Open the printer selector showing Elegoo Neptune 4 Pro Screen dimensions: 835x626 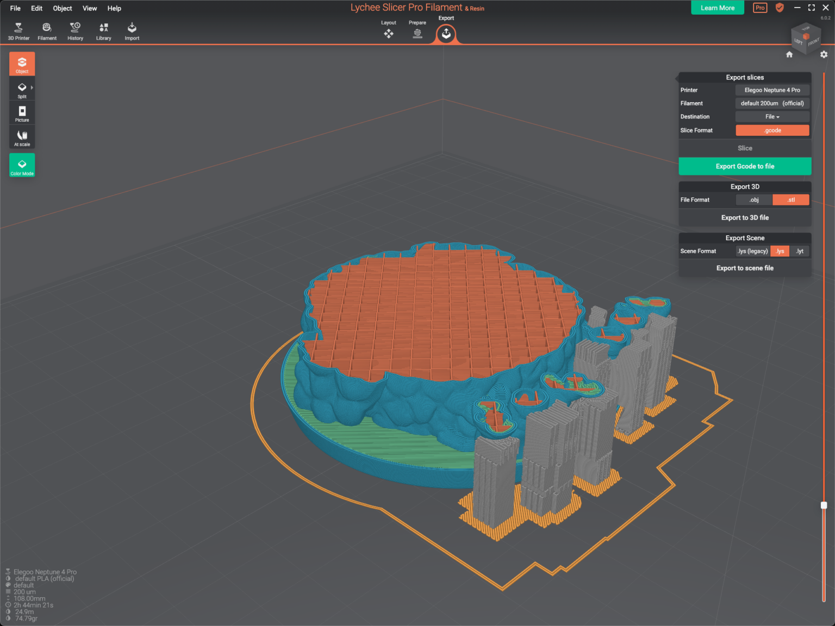click(772, 90)
